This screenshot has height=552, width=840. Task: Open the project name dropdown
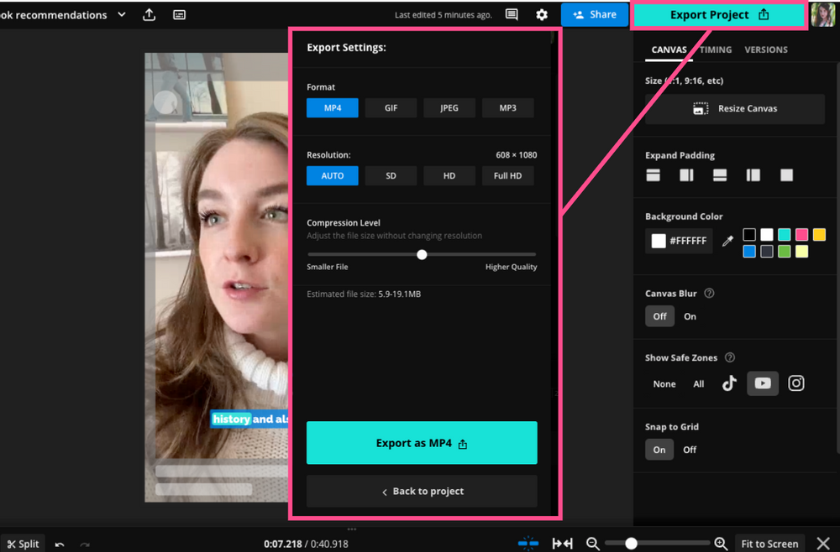click(x=121, y=14)
